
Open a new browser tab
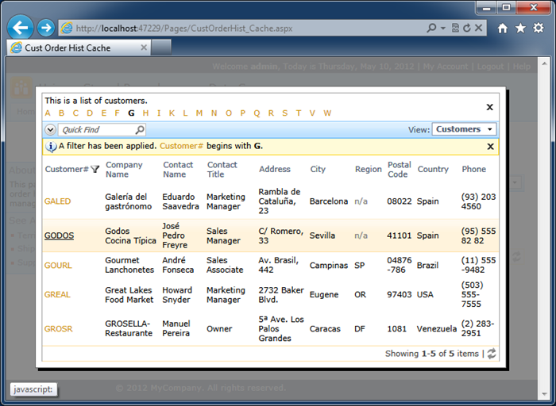tap(161, 48)
